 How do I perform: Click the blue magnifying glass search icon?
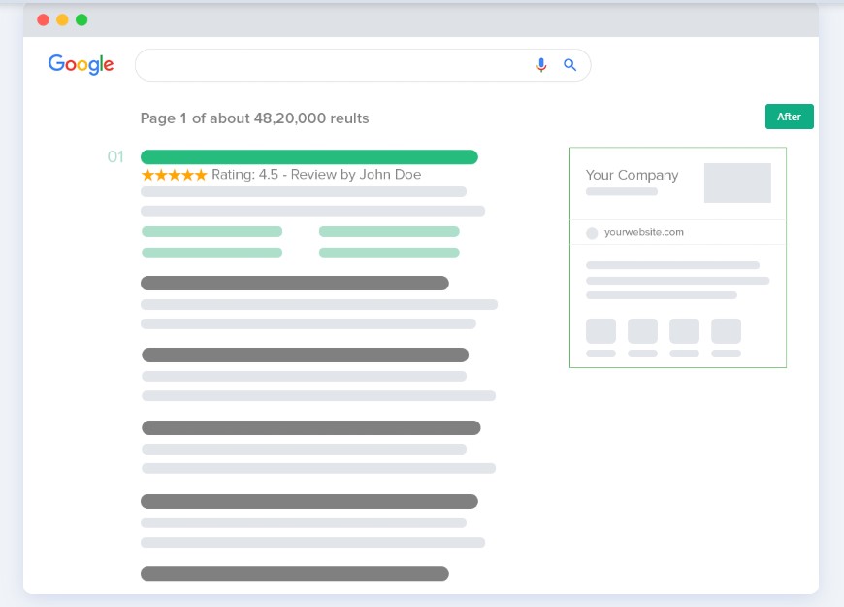(x=570, y=65)
